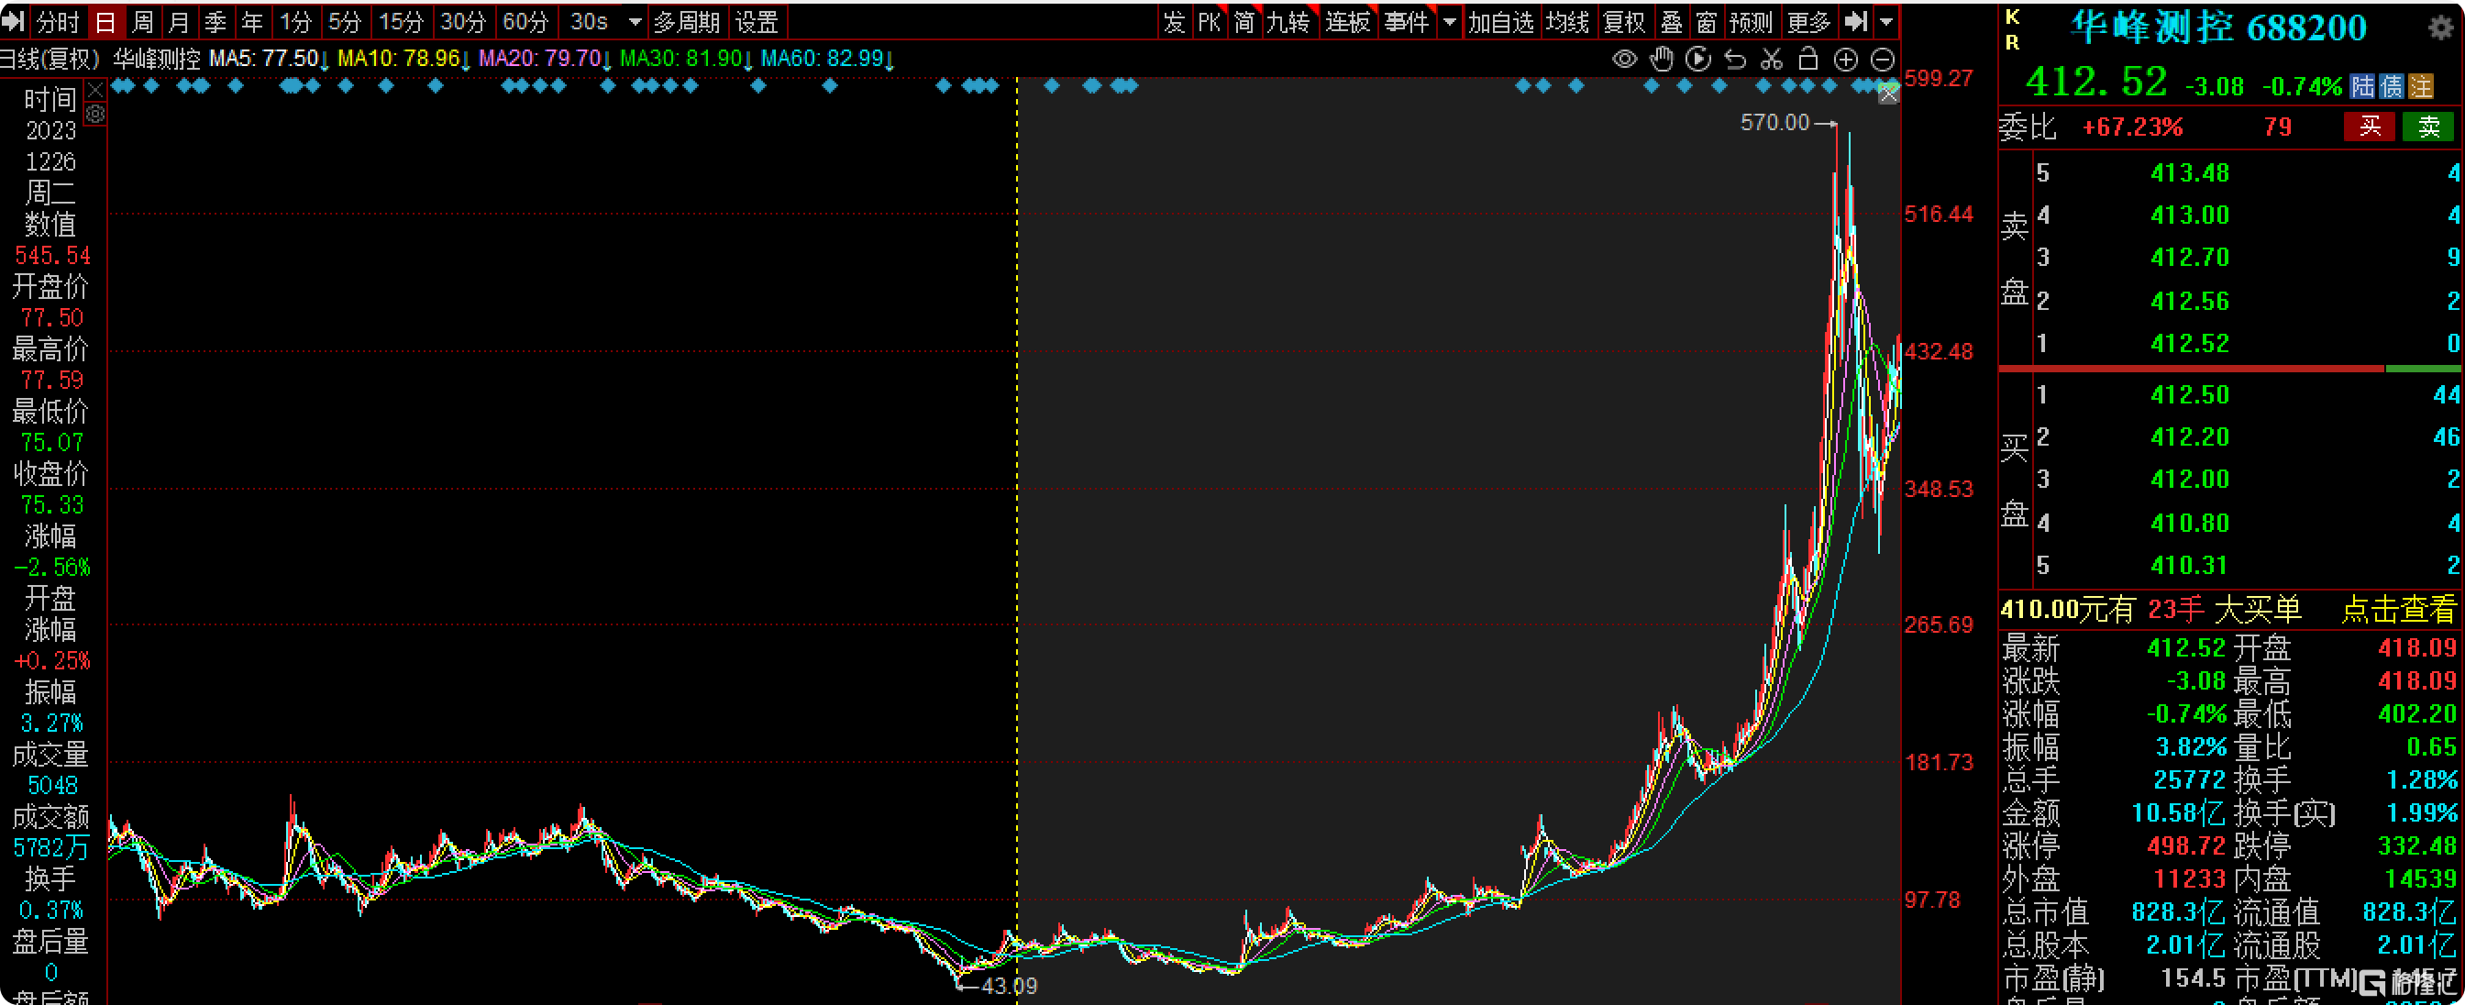
Task: Click the 陆 badge next to price change
Action: pos(2362,87)
